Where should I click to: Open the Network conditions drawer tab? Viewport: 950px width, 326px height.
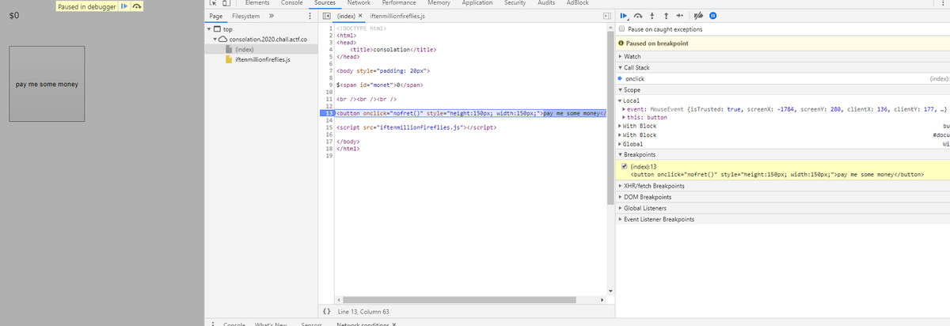363,323
